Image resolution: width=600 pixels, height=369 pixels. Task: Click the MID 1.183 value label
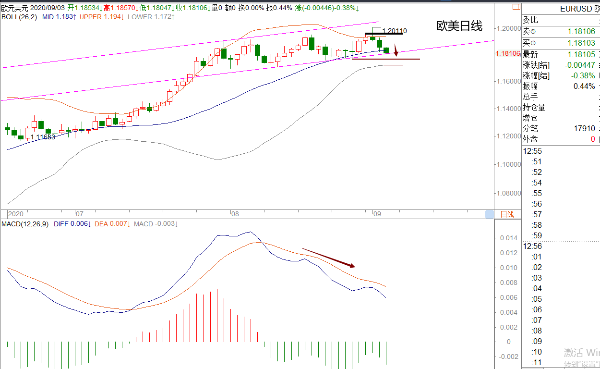pyautogui.click(x=60, y=17)
